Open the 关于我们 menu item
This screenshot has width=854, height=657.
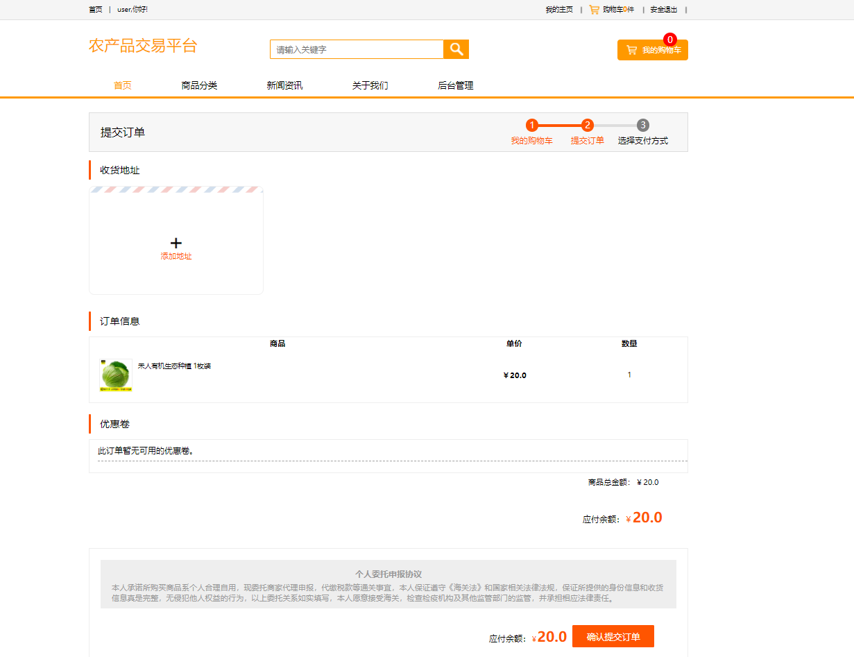370,85
